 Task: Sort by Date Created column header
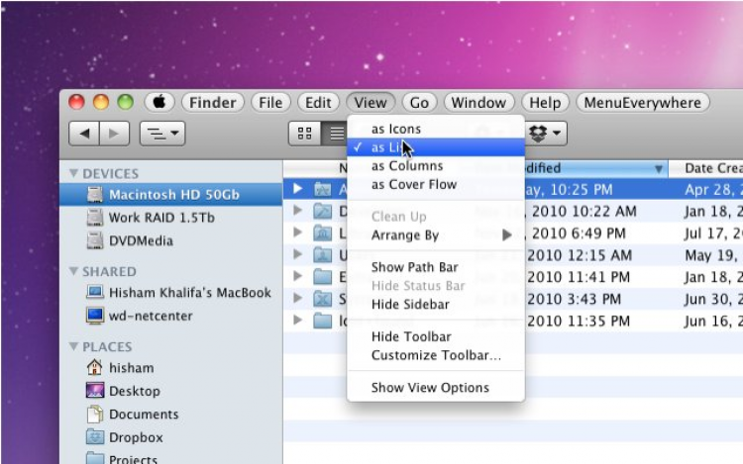pyautogui.click(x=706, y=168)
